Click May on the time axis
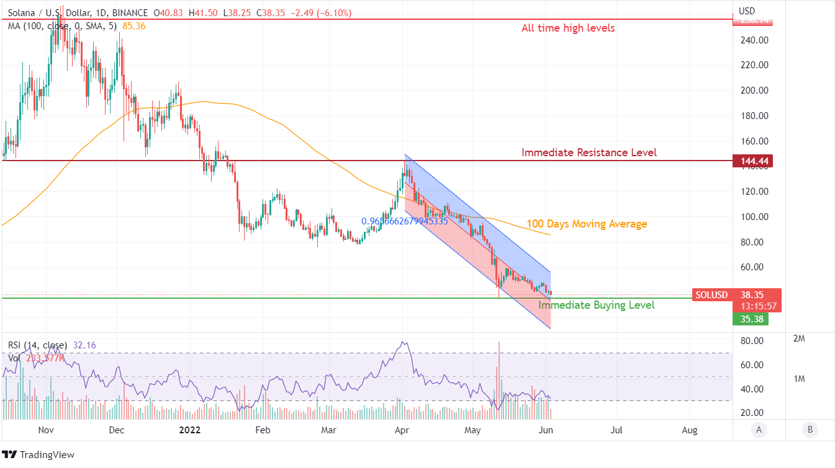This screenshot has height=468, width=835. (473, 430)
